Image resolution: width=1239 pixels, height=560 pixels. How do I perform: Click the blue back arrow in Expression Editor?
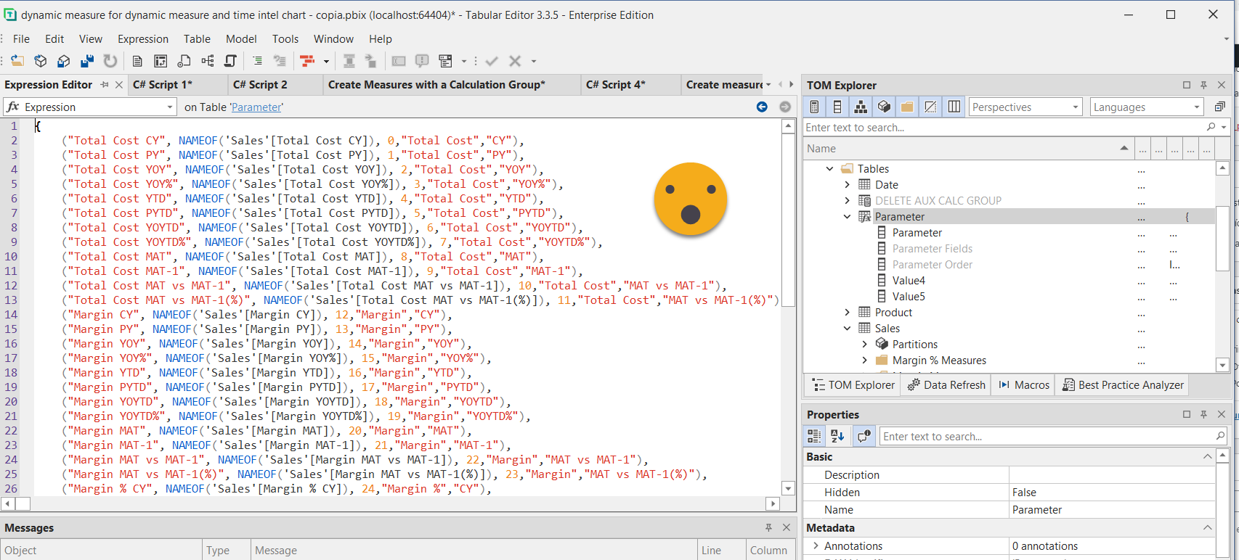click(762, 107)
